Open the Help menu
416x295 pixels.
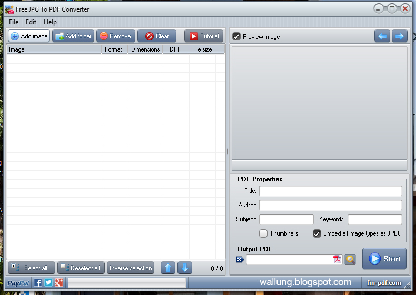point(50,22)
